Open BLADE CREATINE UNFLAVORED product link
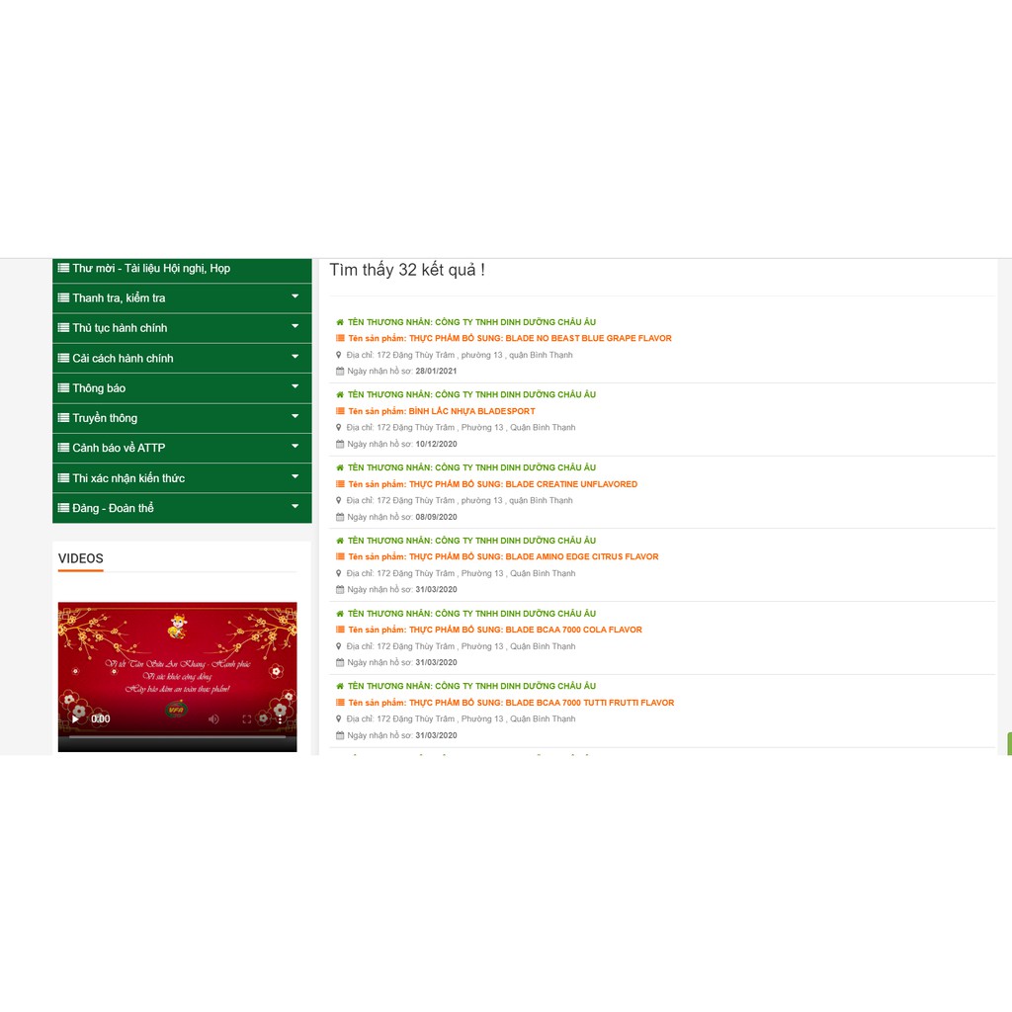Screen dimensions: 1012x1012 (492, 484)
